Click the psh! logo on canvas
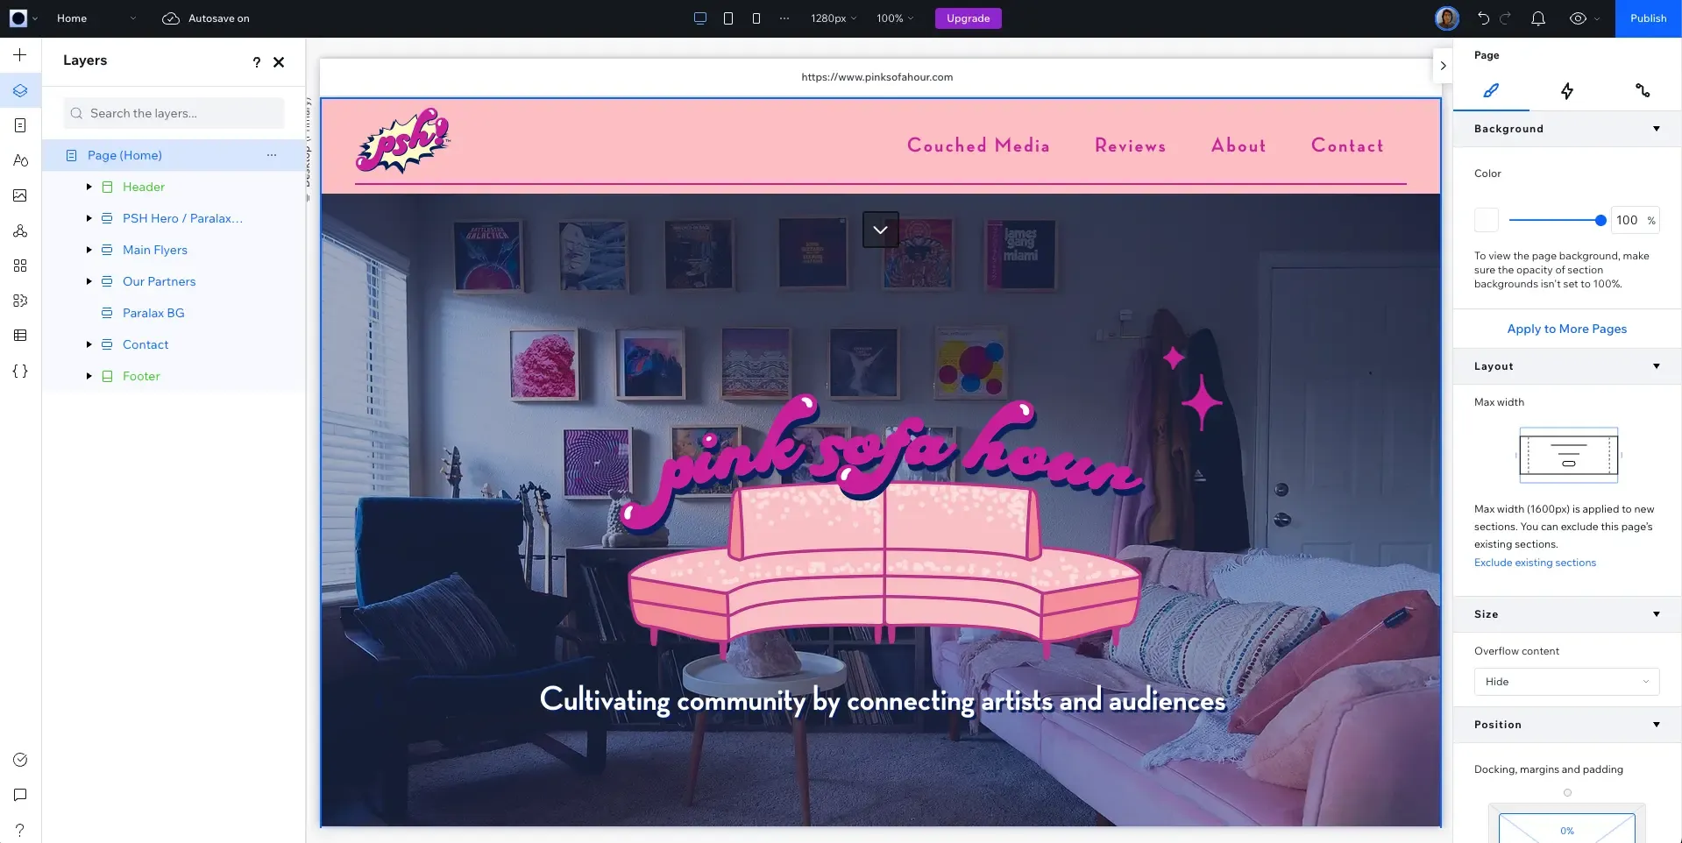 click(403, 140)
